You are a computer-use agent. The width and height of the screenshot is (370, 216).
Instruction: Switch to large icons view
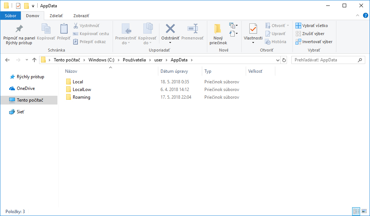(x=364, y=211)
